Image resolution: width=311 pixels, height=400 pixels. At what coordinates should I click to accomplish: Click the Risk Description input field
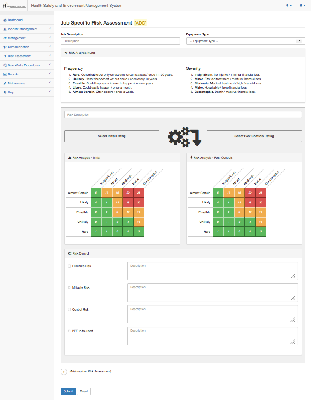click(x=183, y=115)
